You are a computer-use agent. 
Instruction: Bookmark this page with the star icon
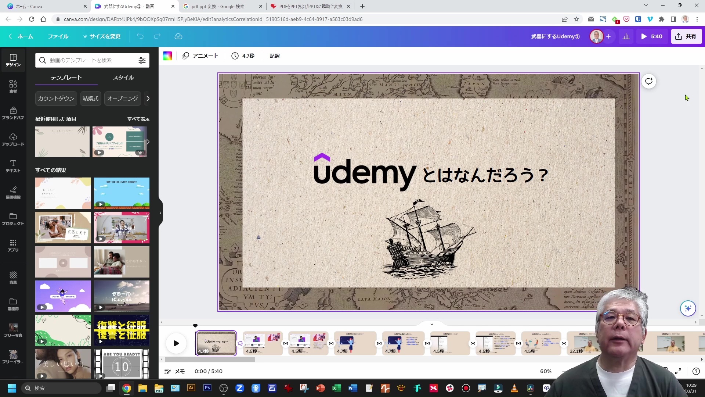point(576,19)
